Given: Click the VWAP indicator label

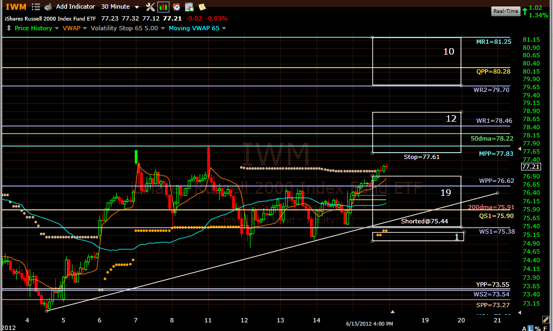Looking at the screenshot, I should [x=71, y=28].
